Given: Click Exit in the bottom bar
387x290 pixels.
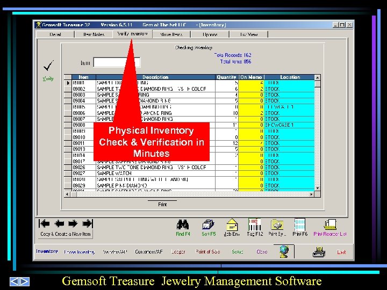Looking at the screenshot, I should click(341, 252).
